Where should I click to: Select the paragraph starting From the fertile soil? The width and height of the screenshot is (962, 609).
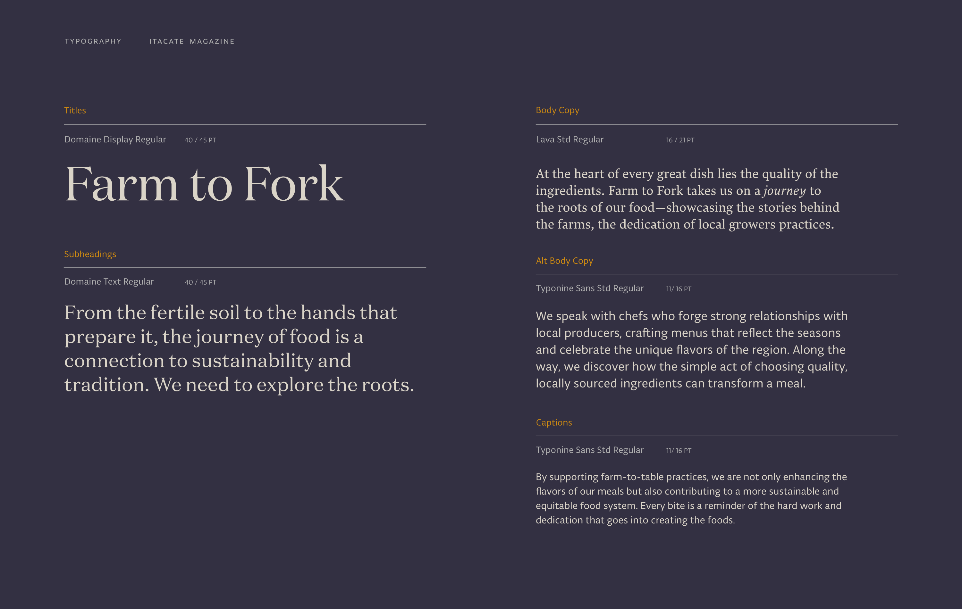239,348
